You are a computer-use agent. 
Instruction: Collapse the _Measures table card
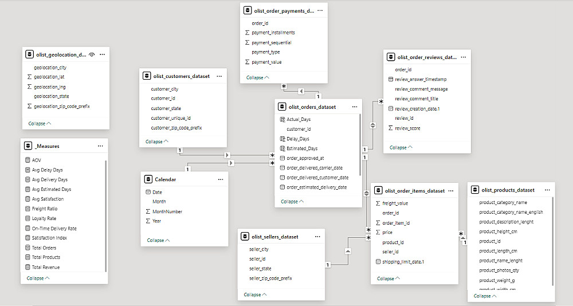[x=39, y=278]
